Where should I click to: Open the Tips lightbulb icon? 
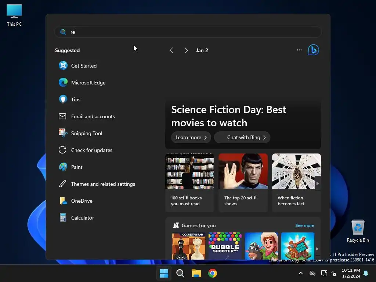pos(63,99)
